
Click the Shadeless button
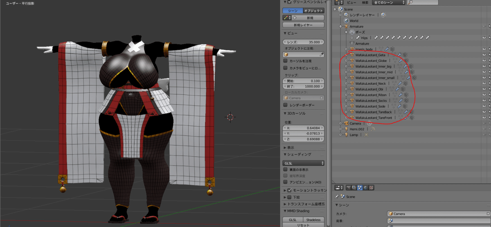[314, 220]
